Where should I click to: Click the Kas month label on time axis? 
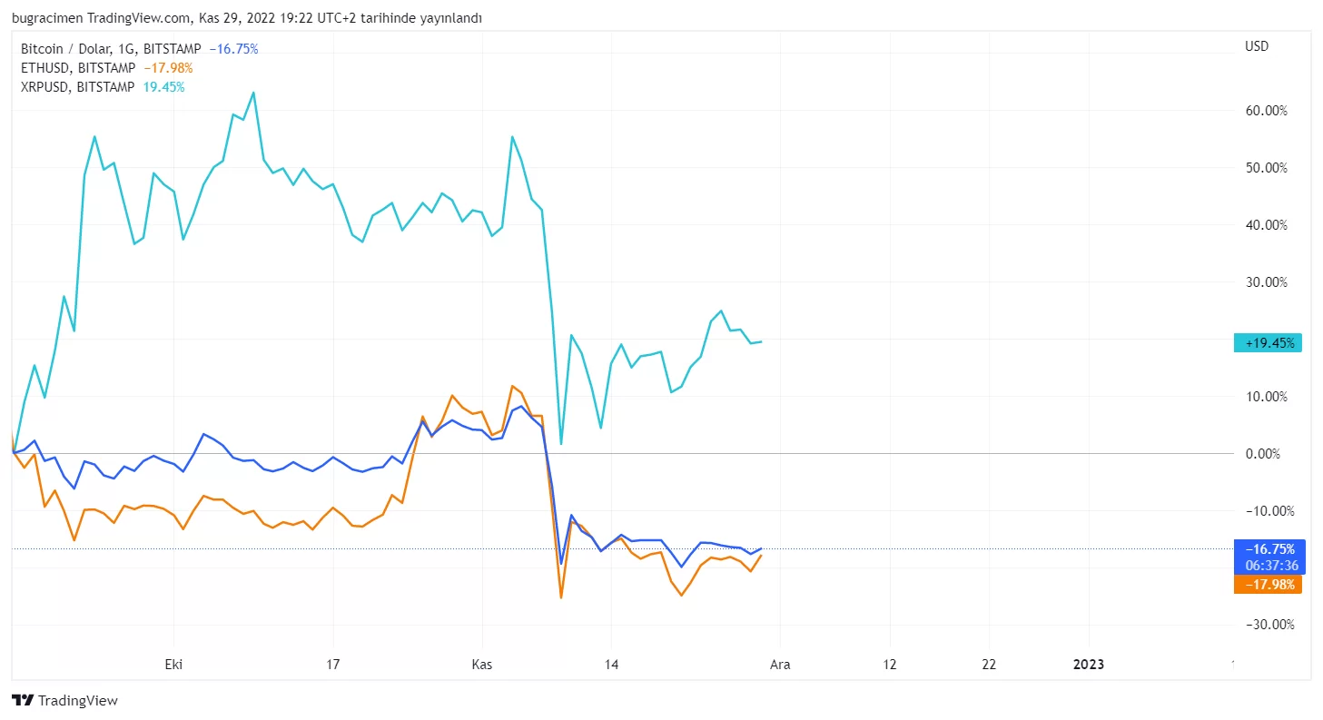click(482, 665)
